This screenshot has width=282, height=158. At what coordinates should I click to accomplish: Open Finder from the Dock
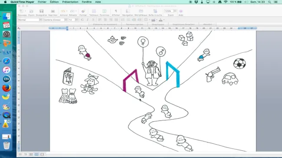point(7,16)
